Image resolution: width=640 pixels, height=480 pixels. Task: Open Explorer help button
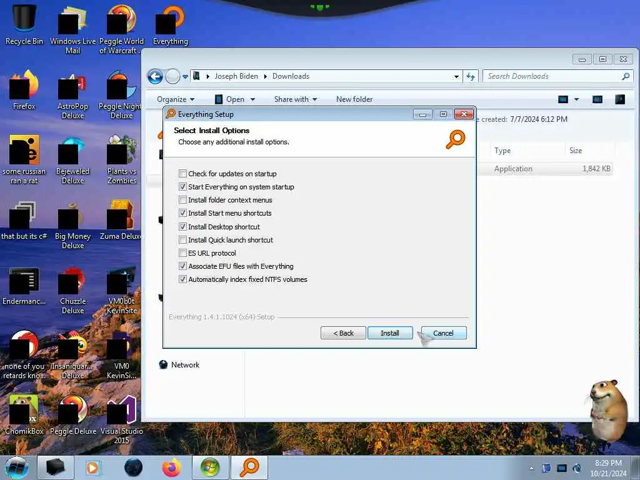(x=619, y=99)
